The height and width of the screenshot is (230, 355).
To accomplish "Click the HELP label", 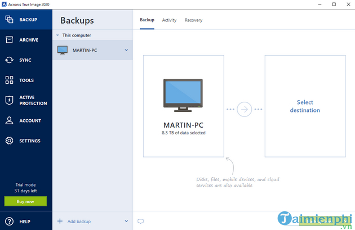I will tap(25, 222).
